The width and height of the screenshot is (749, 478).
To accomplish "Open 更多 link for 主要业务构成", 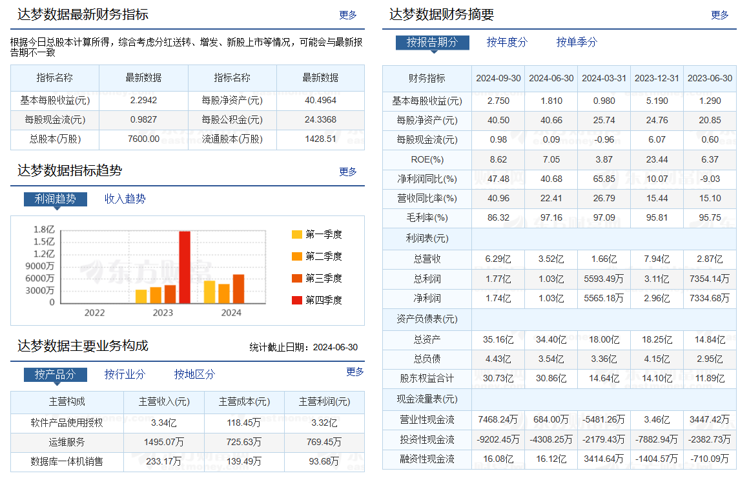I will tap(355, 372).
